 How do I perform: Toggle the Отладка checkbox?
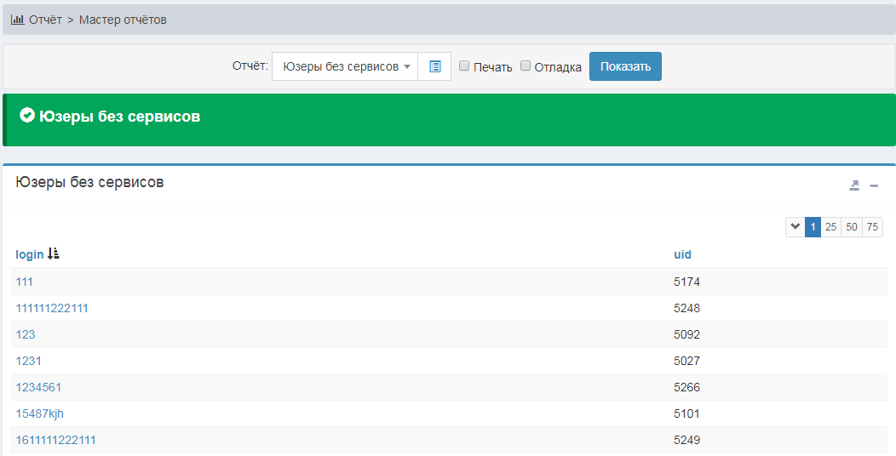pos(526,66)
